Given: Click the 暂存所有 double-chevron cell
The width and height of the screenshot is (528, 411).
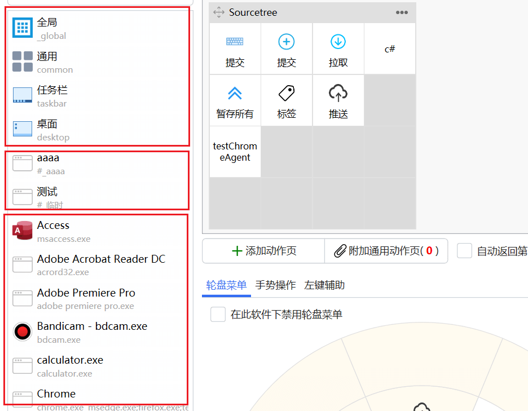Looking at the screenshot, I should coord(235,100).
